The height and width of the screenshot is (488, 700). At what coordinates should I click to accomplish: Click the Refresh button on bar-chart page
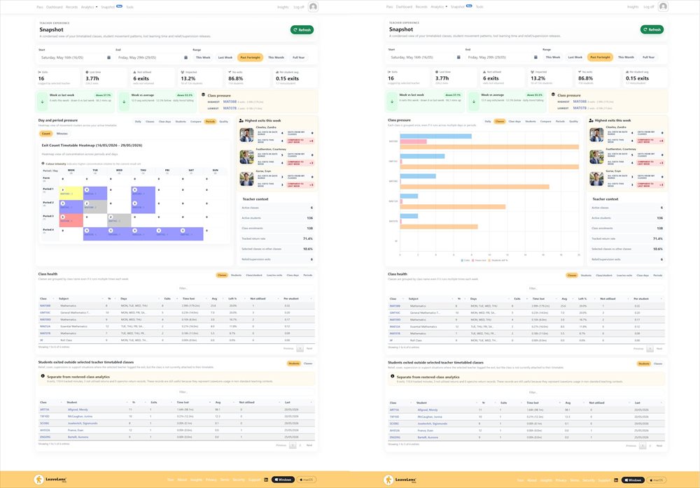[652, 29]
